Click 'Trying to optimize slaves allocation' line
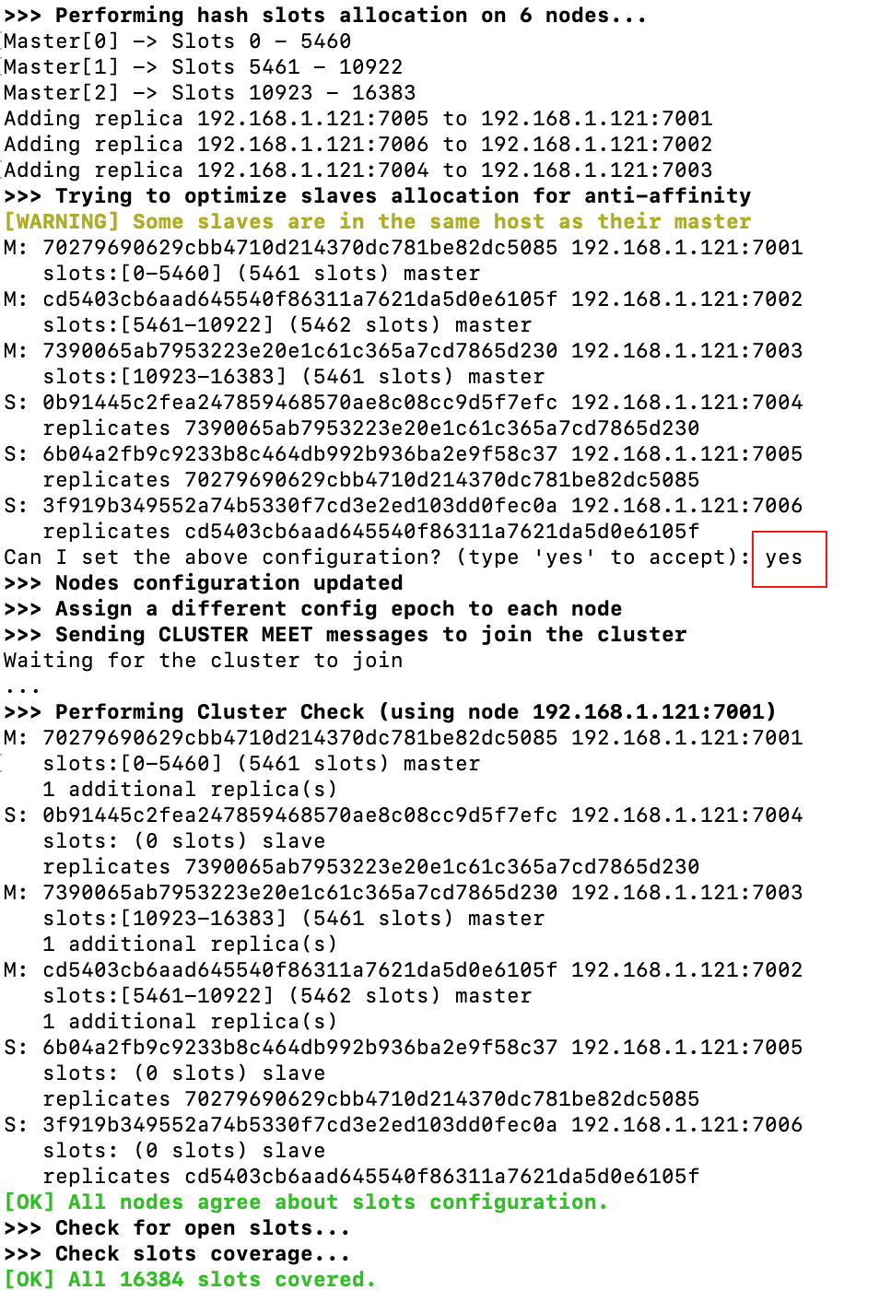This screenshot has height=1290, width=879. 378,196
